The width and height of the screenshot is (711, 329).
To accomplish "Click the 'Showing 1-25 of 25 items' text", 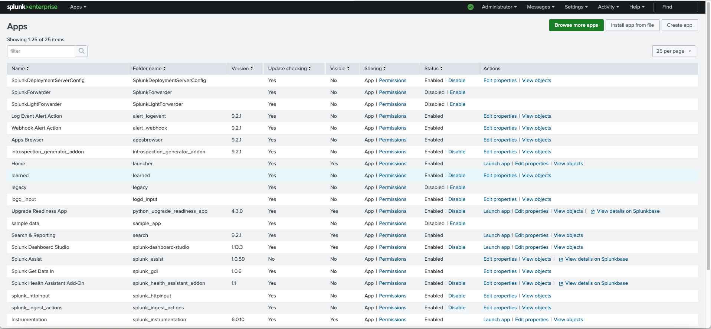I will 36,40.
